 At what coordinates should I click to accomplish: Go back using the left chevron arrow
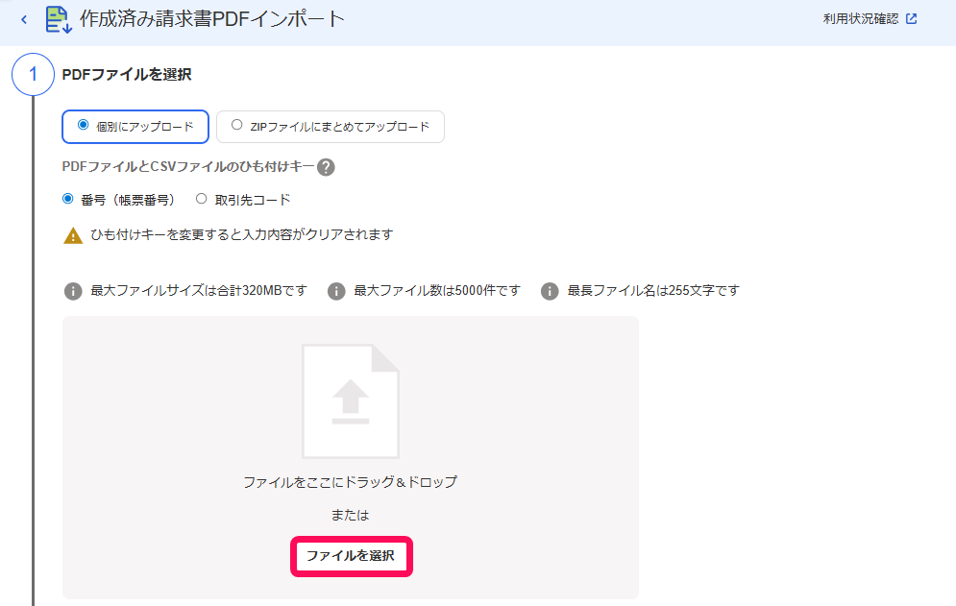[24, 19]
